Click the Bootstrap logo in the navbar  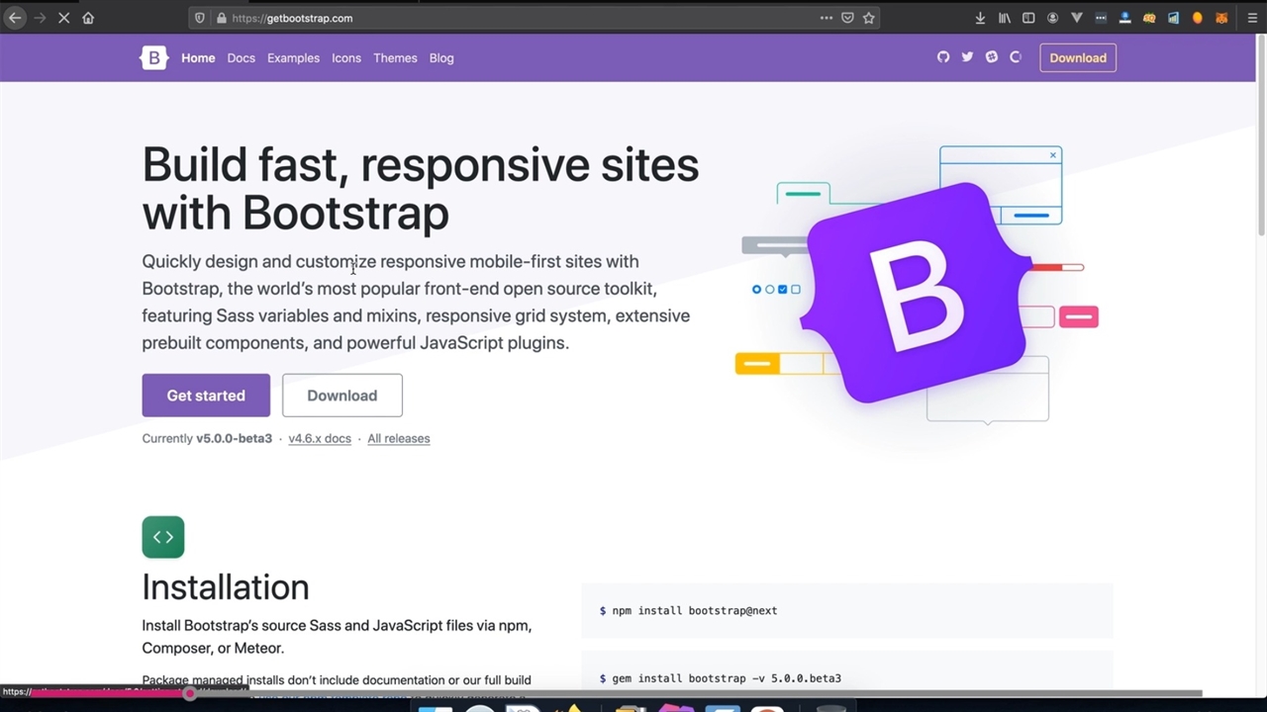[x=153, y=58]
